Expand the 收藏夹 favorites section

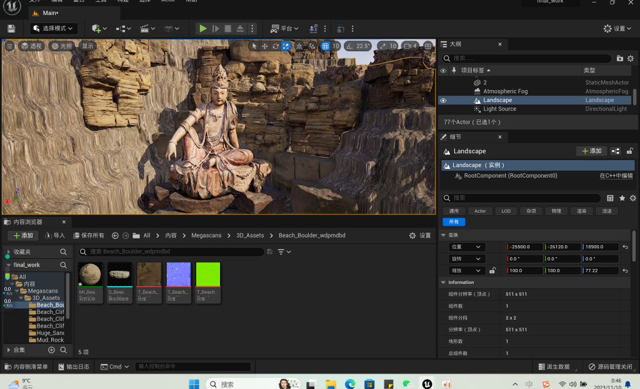pyautogui.click(x=8, y=252)
